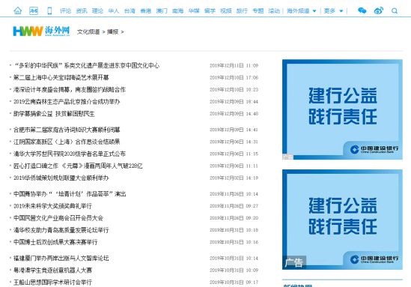Image resolution: width=411 pixels, height=287 pixels.
Task: Open article 江阴国家高新区（上海）合作恳谈会
Action: click(x=67, y=142)
